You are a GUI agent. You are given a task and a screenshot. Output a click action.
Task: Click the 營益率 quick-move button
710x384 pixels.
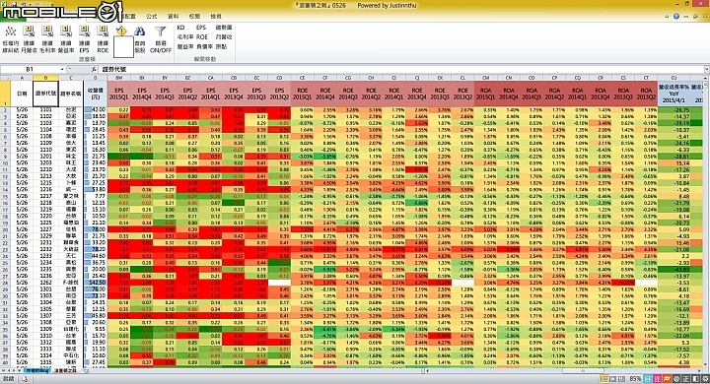[185, 46]
